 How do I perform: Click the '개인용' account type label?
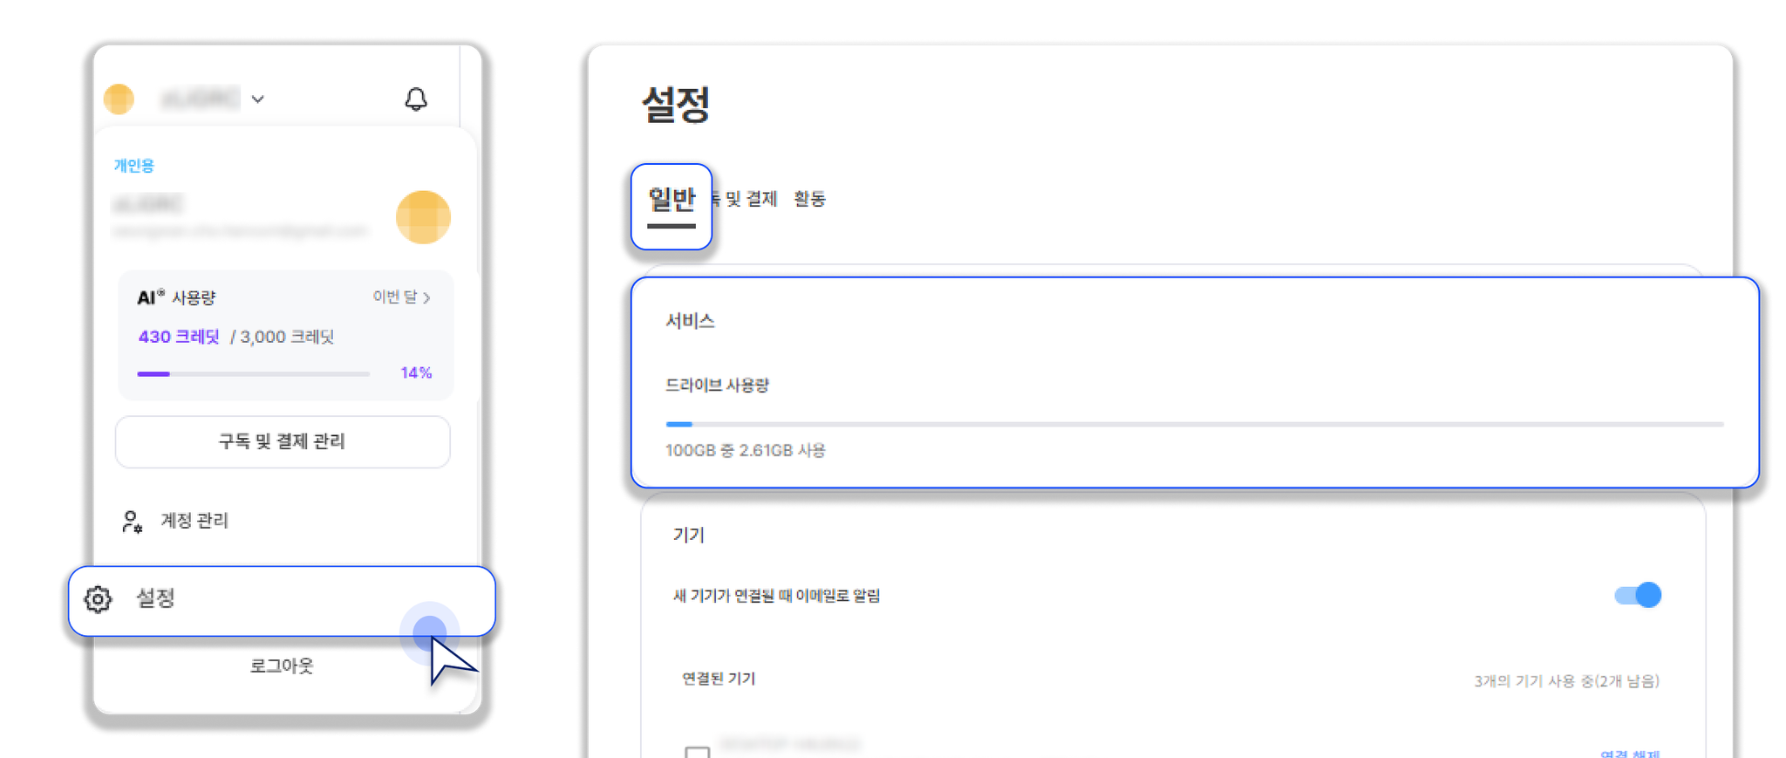pos(133,166)
